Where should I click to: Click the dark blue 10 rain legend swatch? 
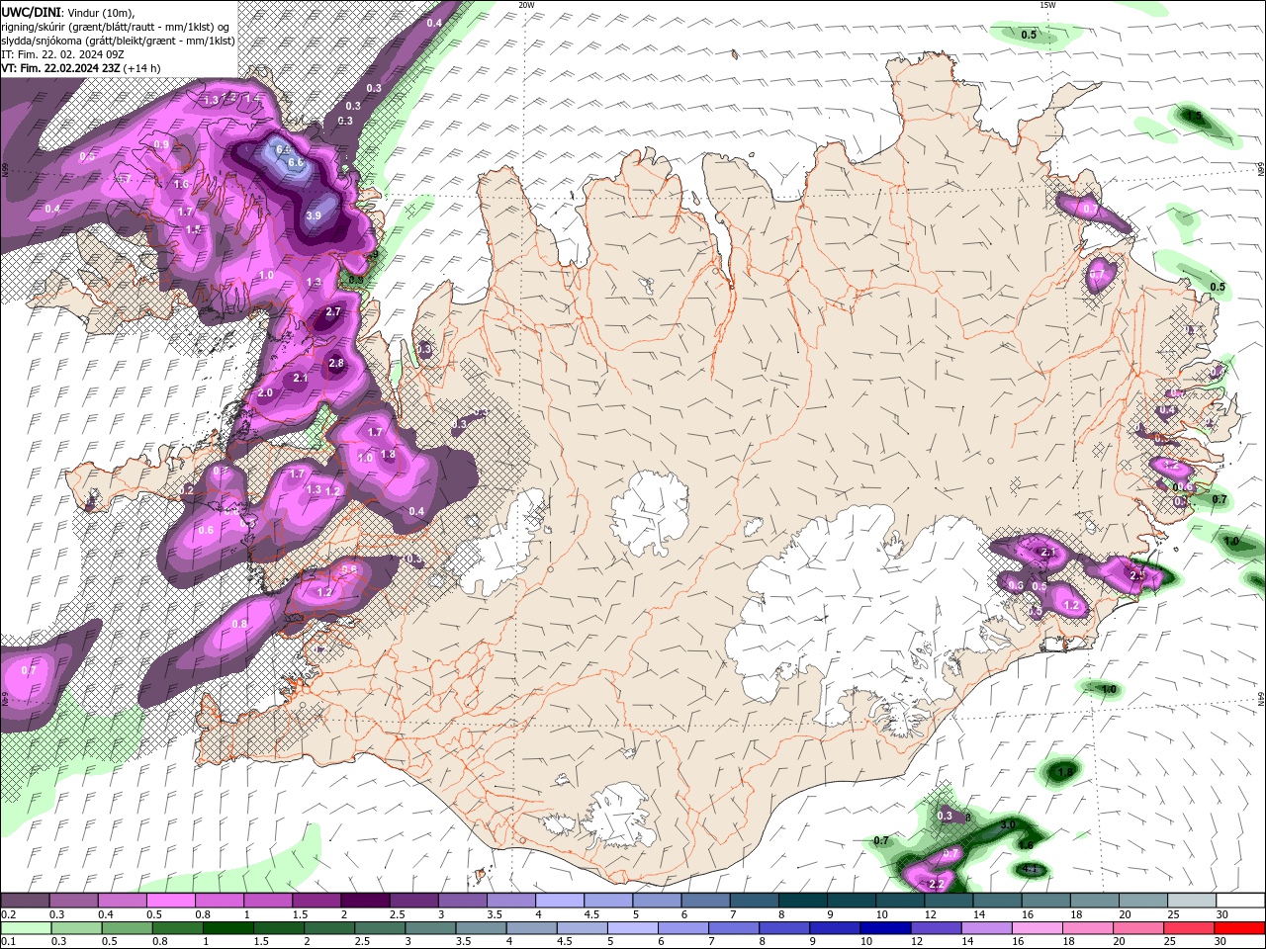885,928
